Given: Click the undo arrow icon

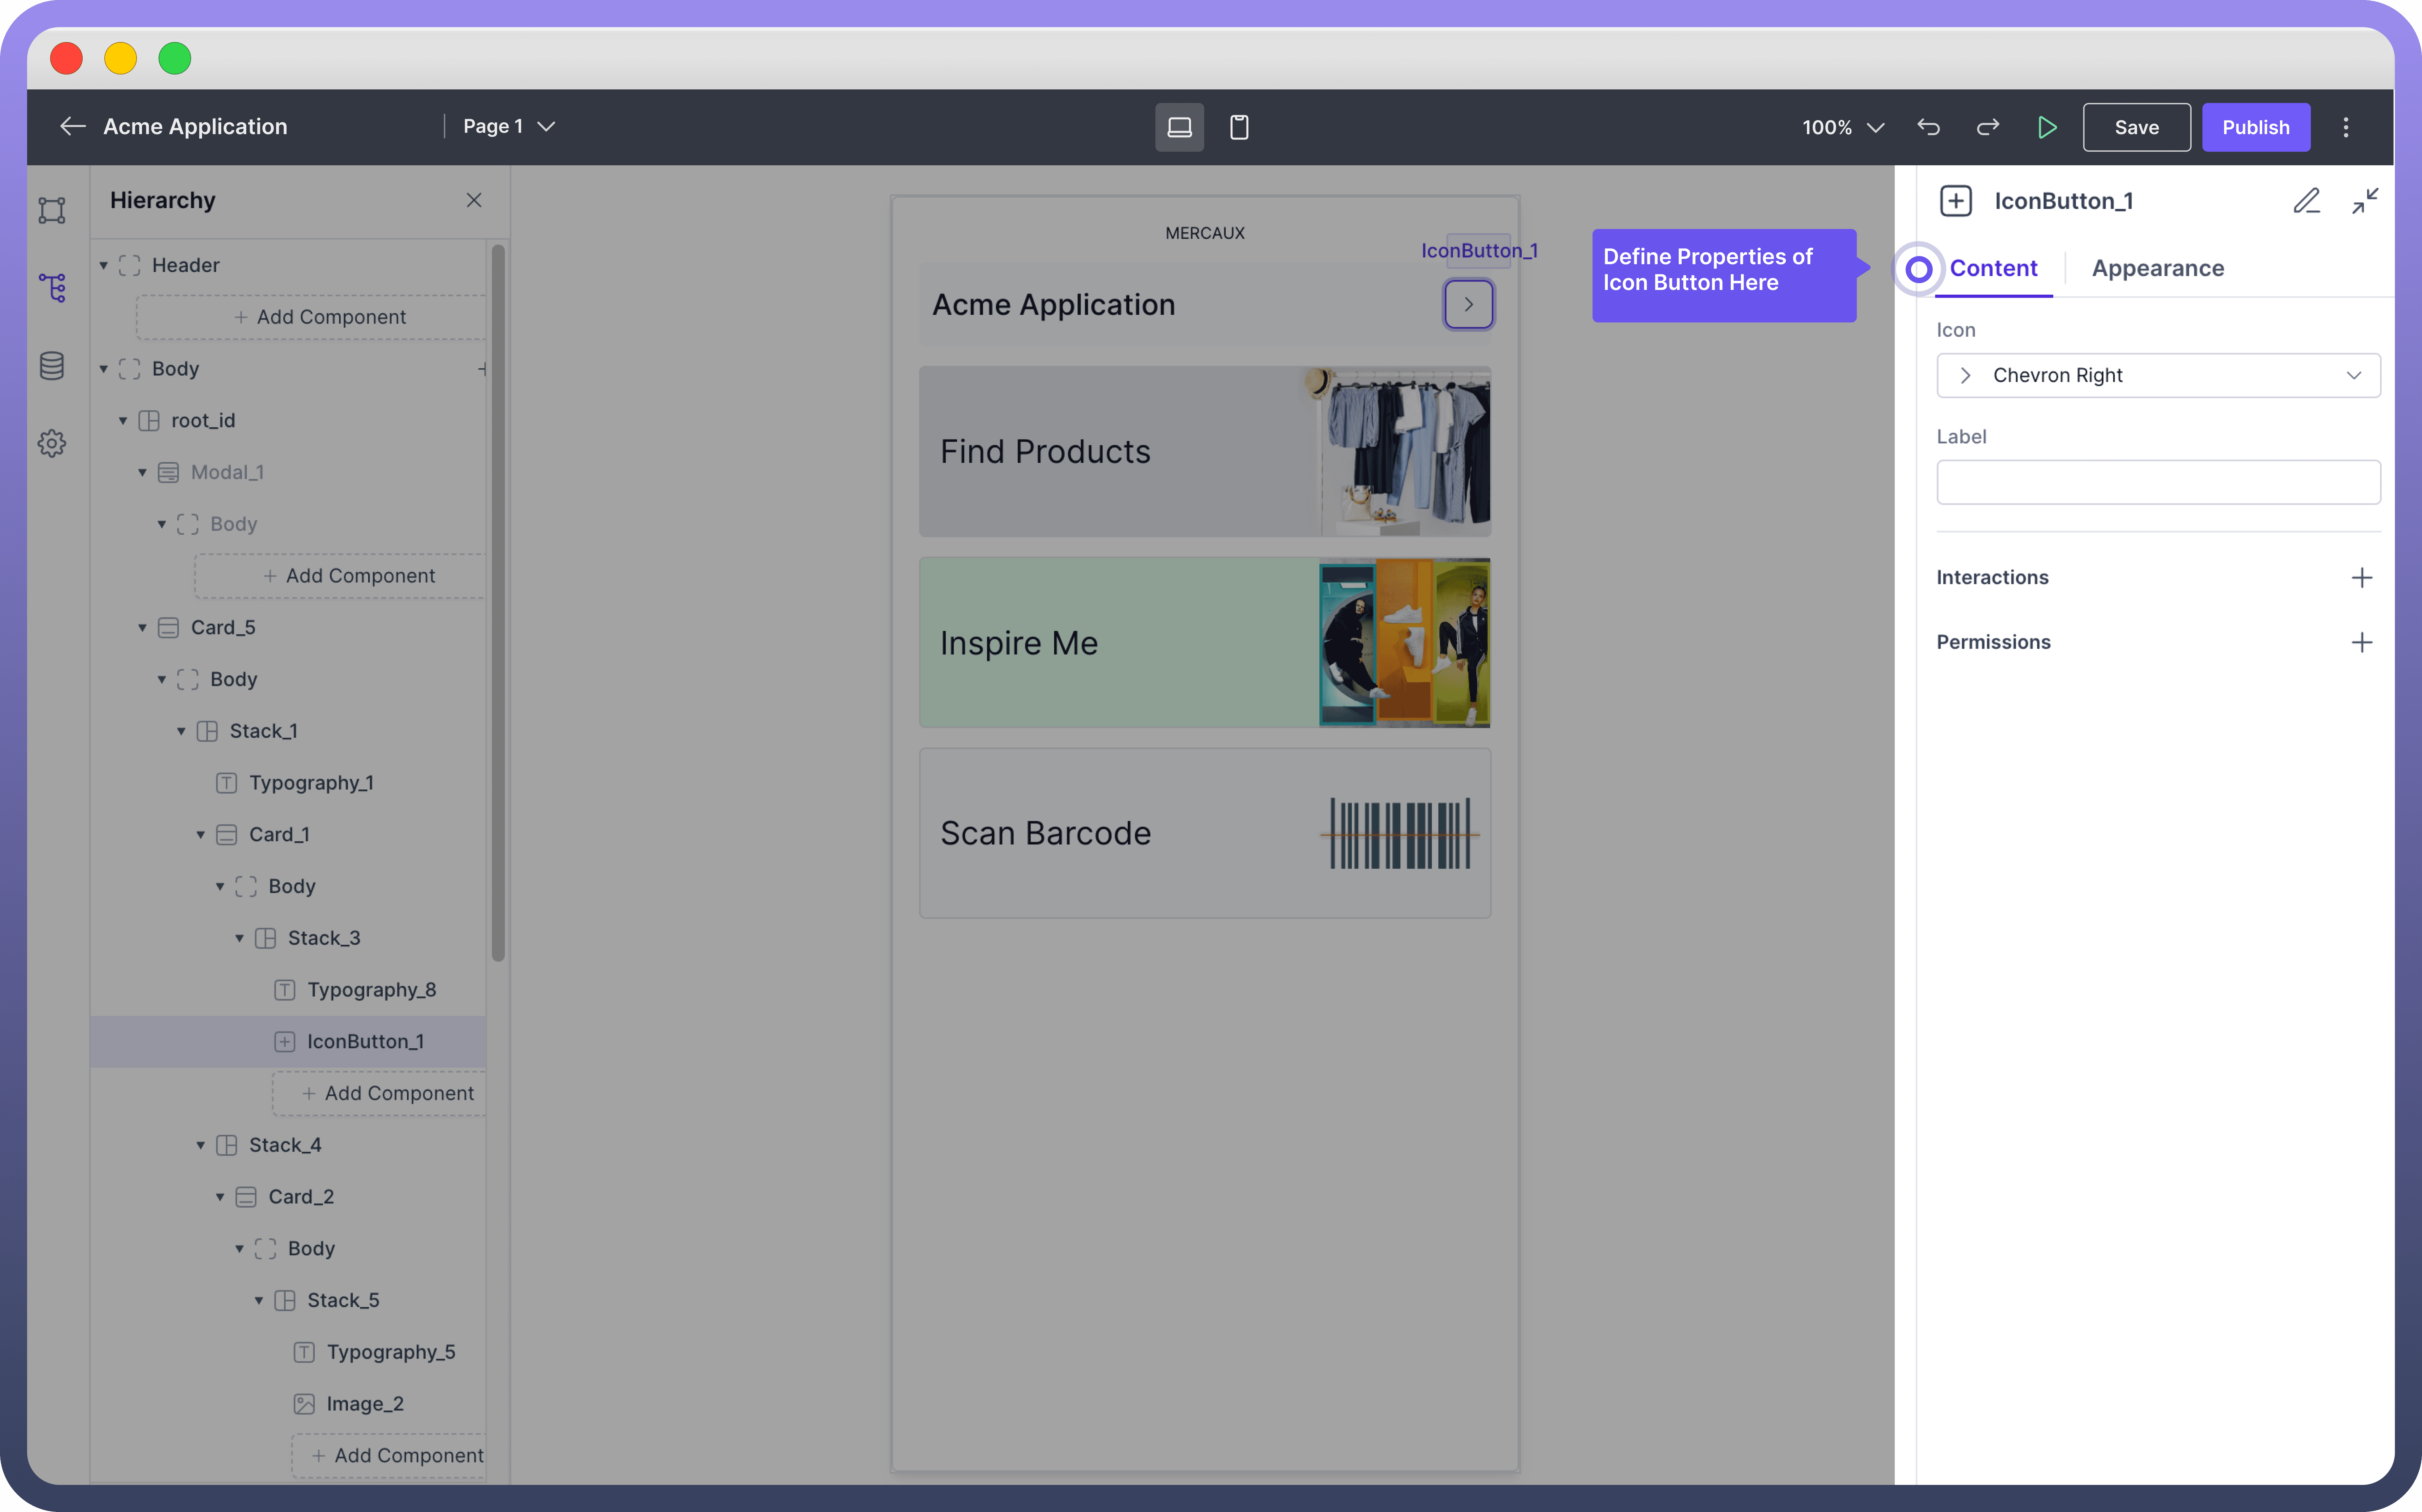Looking at the screenshot, I should coord(1928,127).
